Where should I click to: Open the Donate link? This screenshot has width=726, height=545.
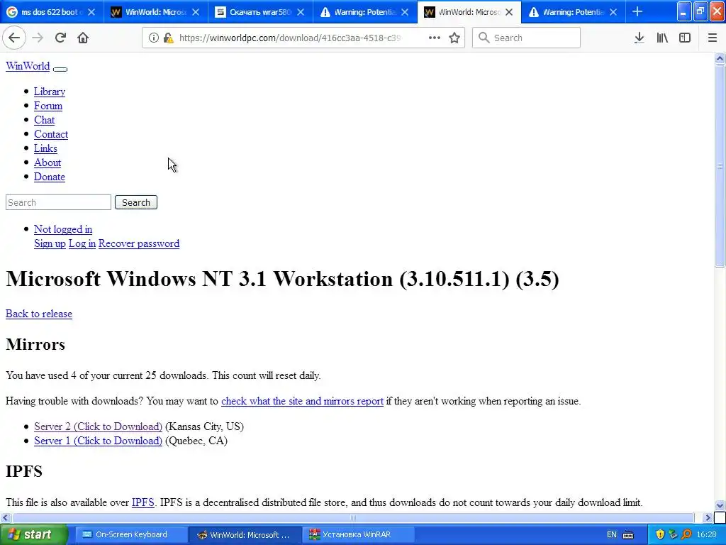pos(49,177)
